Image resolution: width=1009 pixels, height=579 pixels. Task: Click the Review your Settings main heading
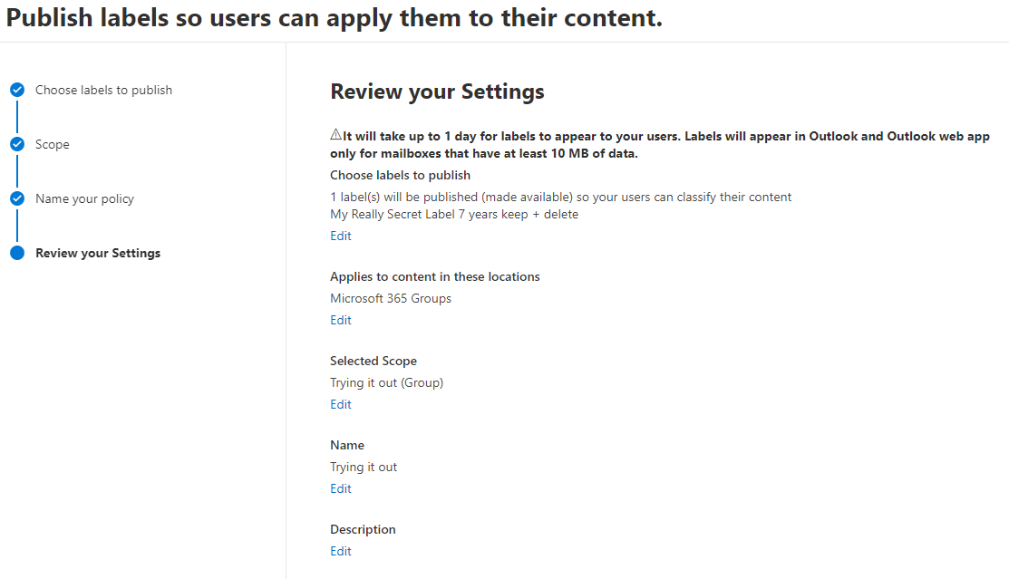pos(437,92)
